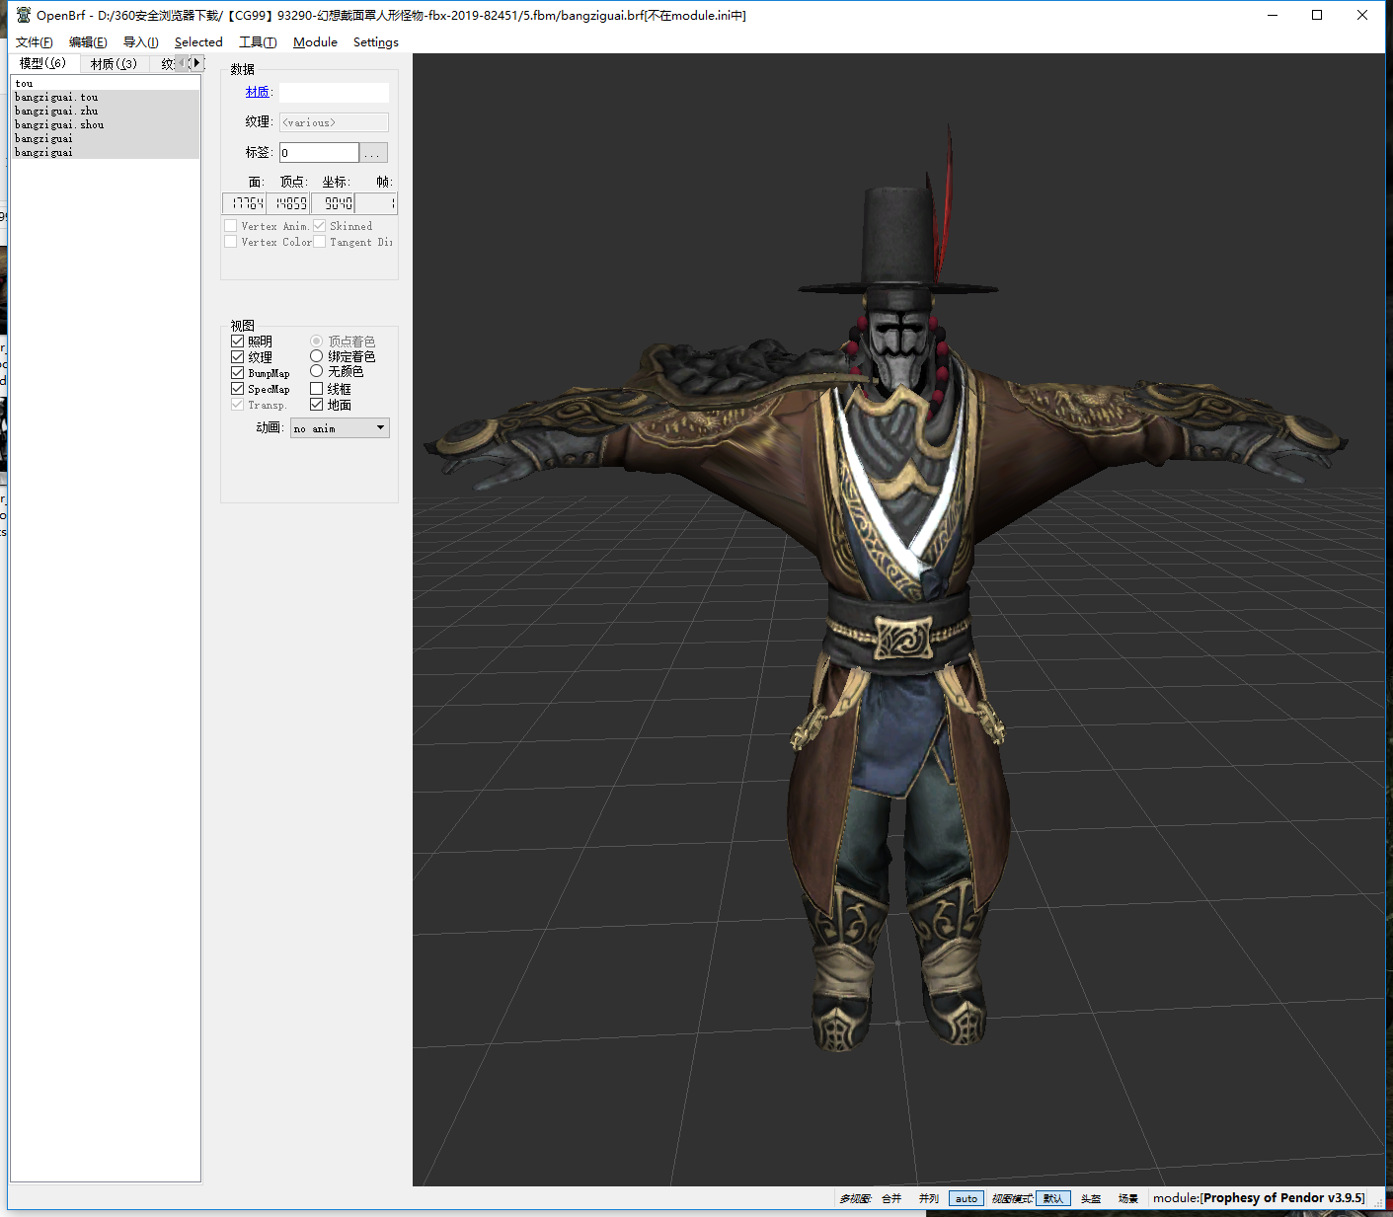
Task: Disable the 地面 floor checkbox
Action: 317,405
